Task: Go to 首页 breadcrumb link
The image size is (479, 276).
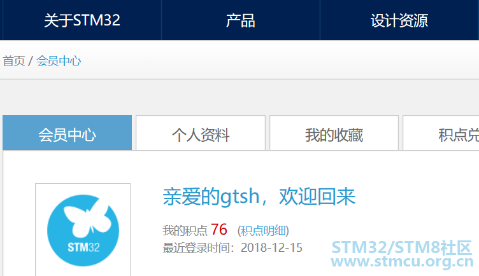Action: click(14, 61)
